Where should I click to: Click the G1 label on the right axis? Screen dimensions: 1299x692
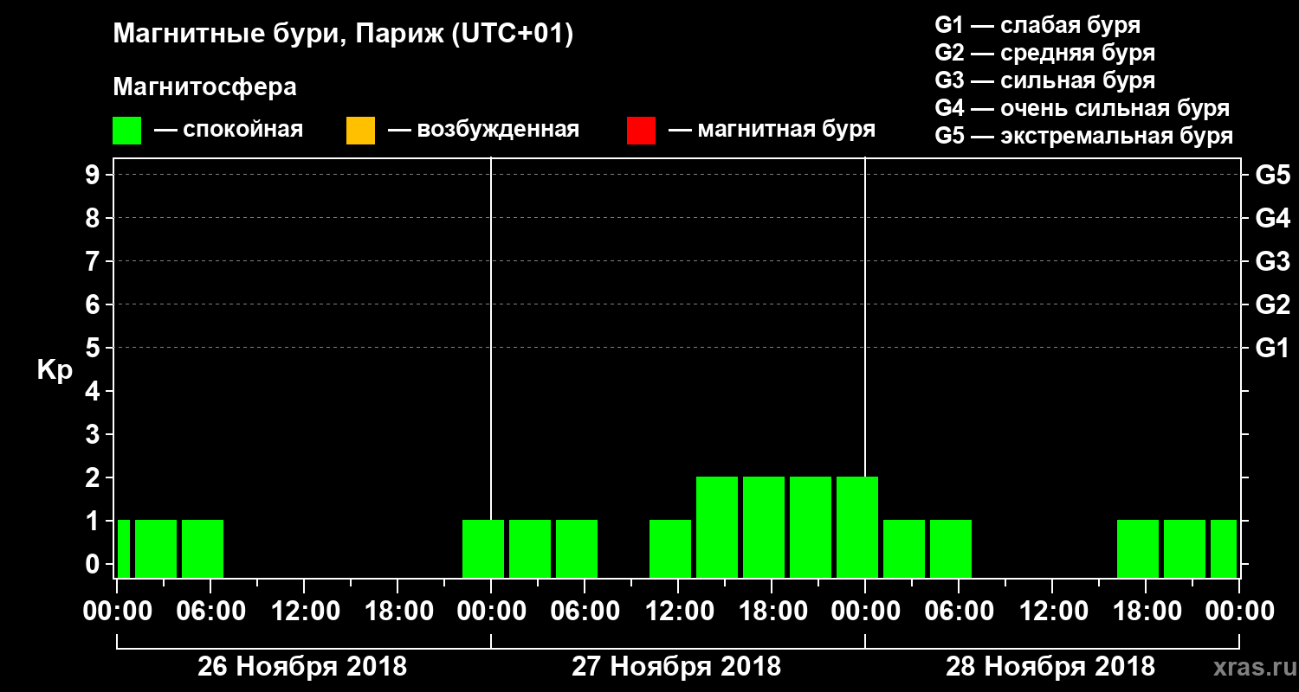pyautogui.click(x=1272, y=348)
